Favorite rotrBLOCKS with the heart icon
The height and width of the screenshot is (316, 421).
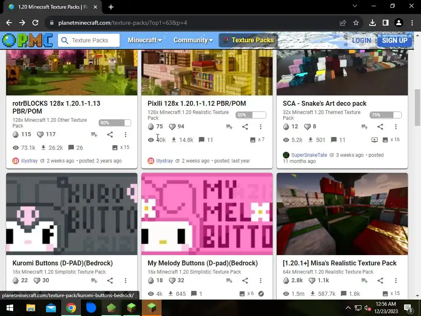[40, 135]
